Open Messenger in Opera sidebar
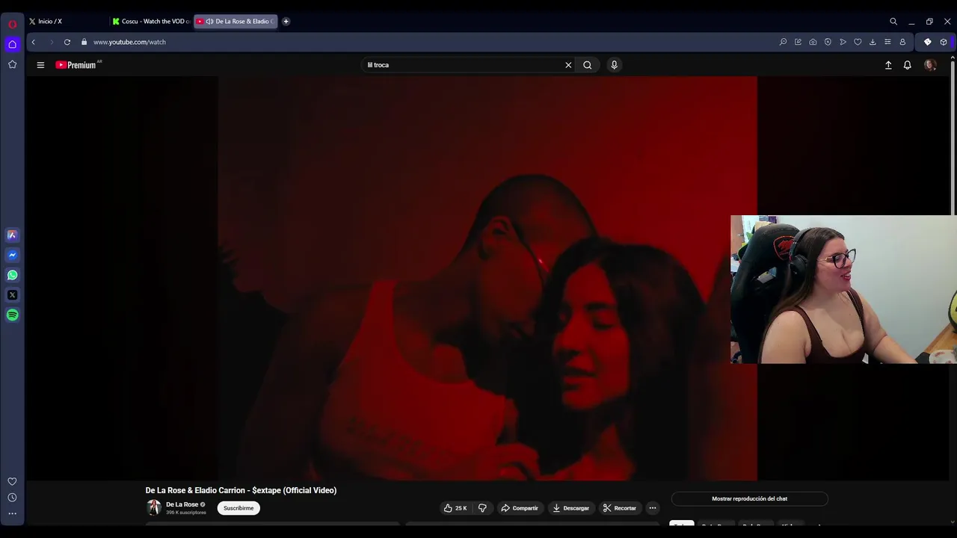Image resolution: width=957 pixels, height=538 pixels. click(x=12, y=255)
